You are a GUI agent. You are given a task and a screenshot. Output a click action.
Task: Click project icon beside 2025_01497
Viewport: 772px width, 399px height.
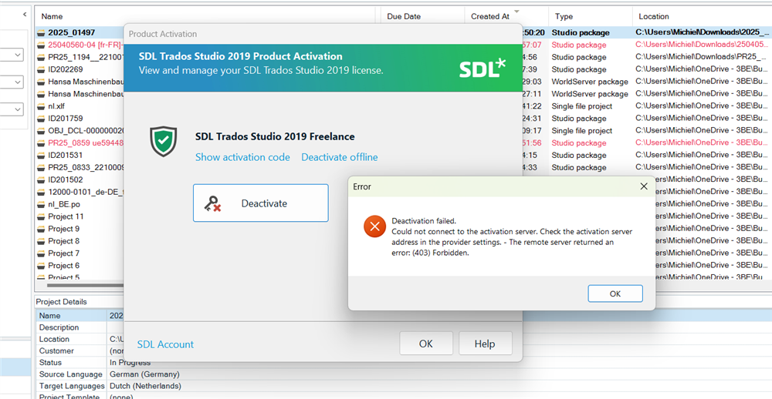click(42, 32)
